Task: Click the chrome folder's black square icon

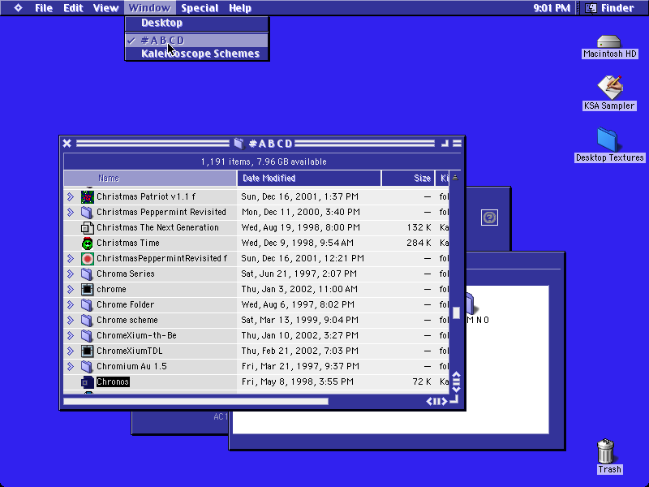Action: (x=87, y=289)
